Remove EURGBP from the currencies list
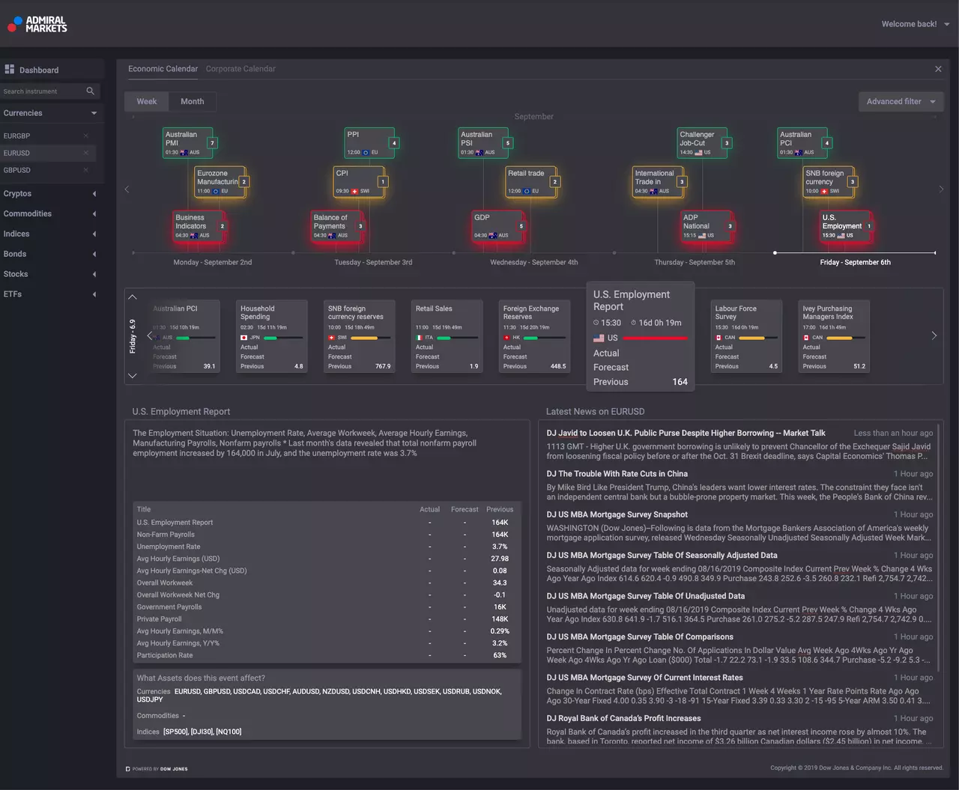Image resolution: width=959 pixels, height=790 pixels. tap(85, 136)
